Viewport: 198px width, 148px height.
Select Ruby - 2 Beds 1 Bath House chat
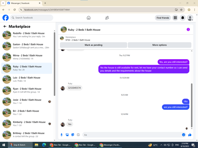[x=27, y=68]
